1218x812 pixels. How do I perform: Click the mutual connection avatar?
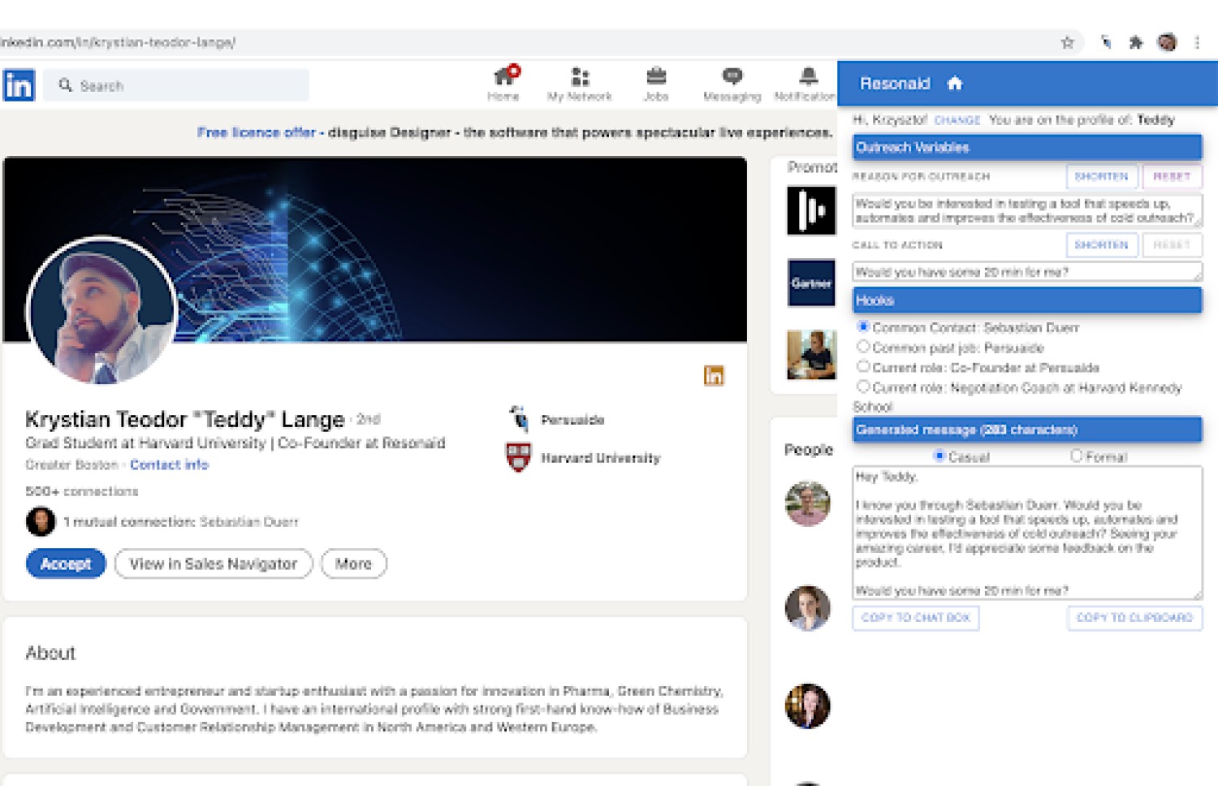41,521
